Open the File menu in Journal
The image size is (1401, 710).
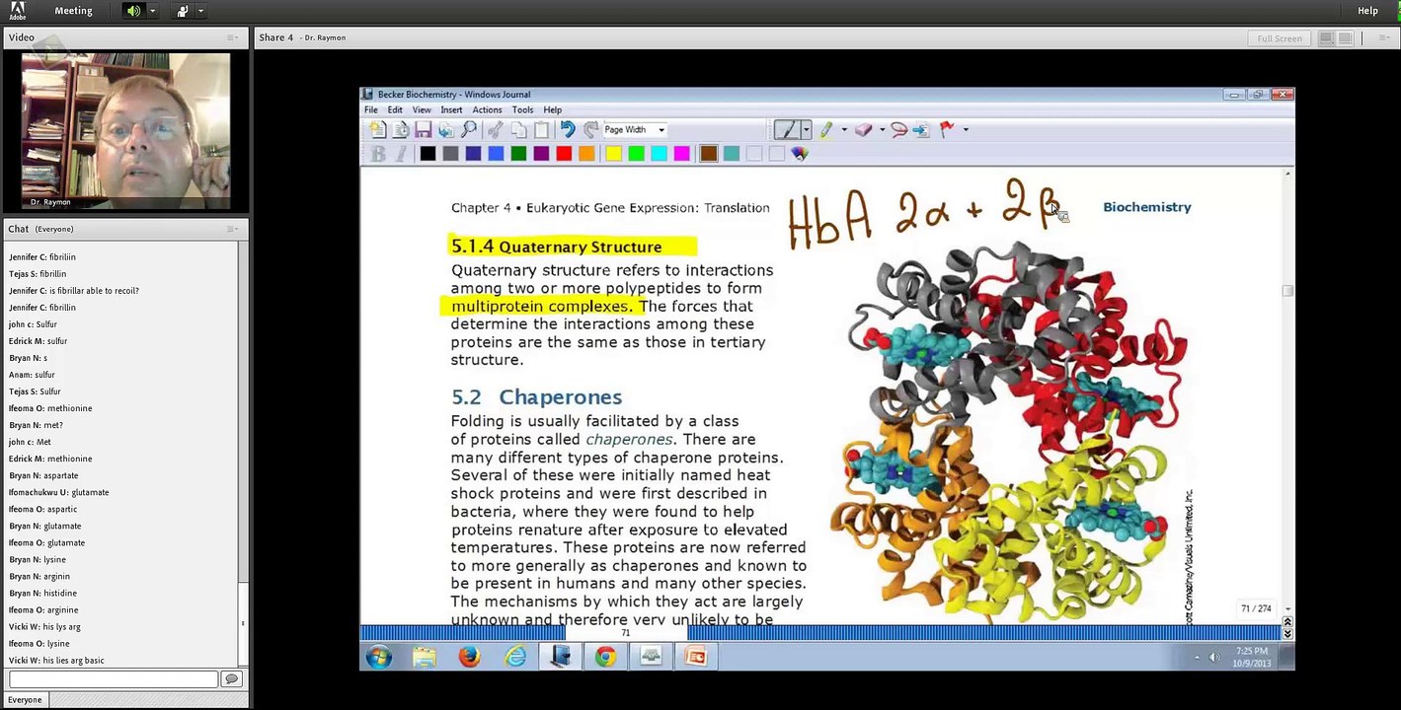pyautogui.click(x=371, y=109)
